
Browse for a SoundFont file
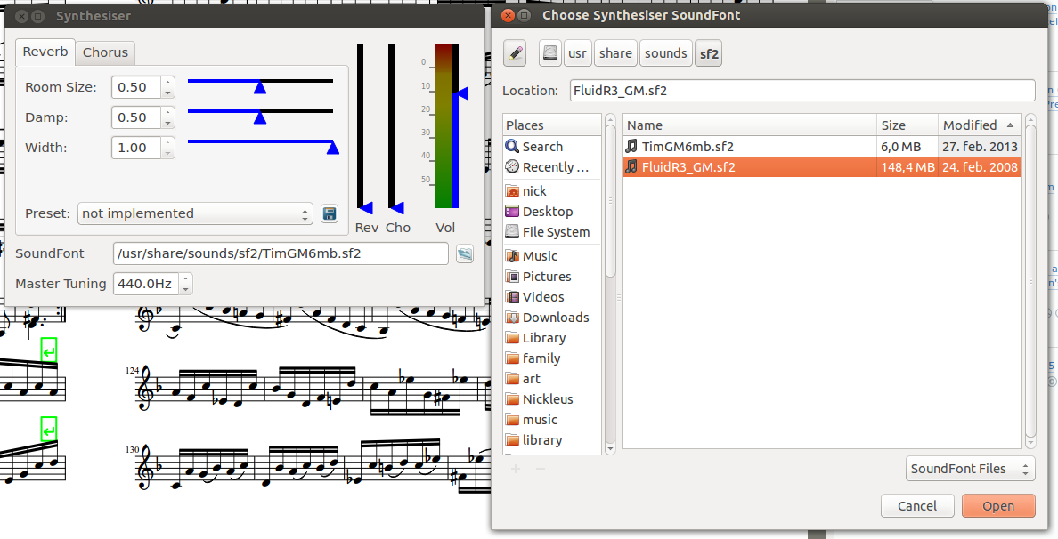464,253
